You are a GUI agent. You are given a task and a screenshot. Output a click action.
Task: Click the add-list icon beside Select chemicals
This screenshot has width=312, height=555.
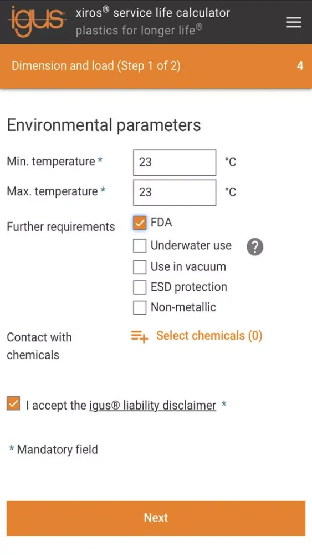[140, 336]
